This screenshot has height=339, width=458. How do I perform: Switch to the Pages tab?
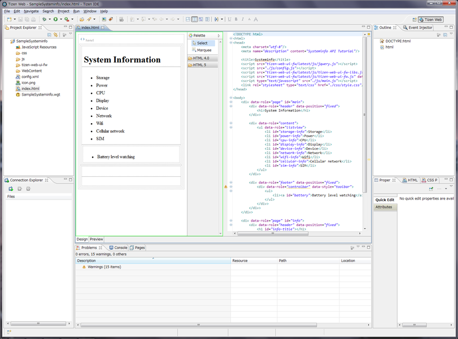[x=137, y=247]
